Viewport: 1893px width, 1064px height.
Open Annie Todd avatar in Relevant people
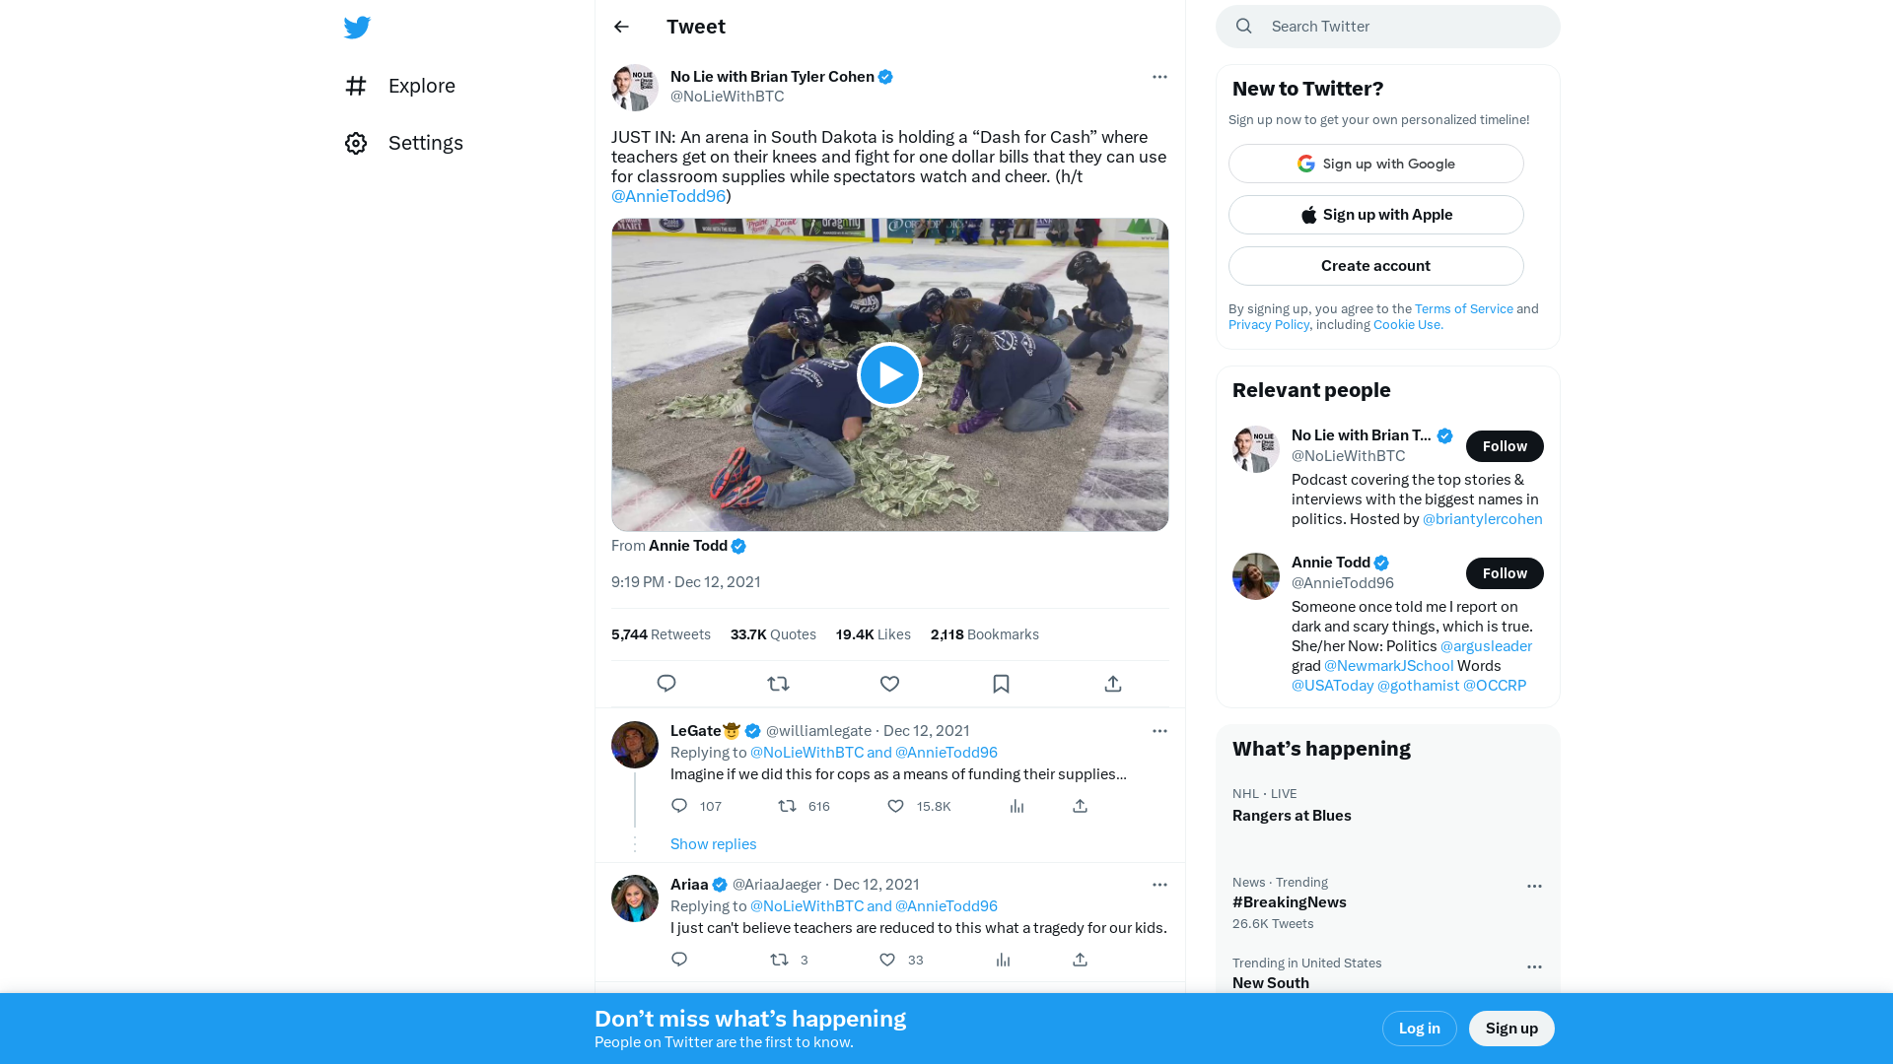point(1256,576)
